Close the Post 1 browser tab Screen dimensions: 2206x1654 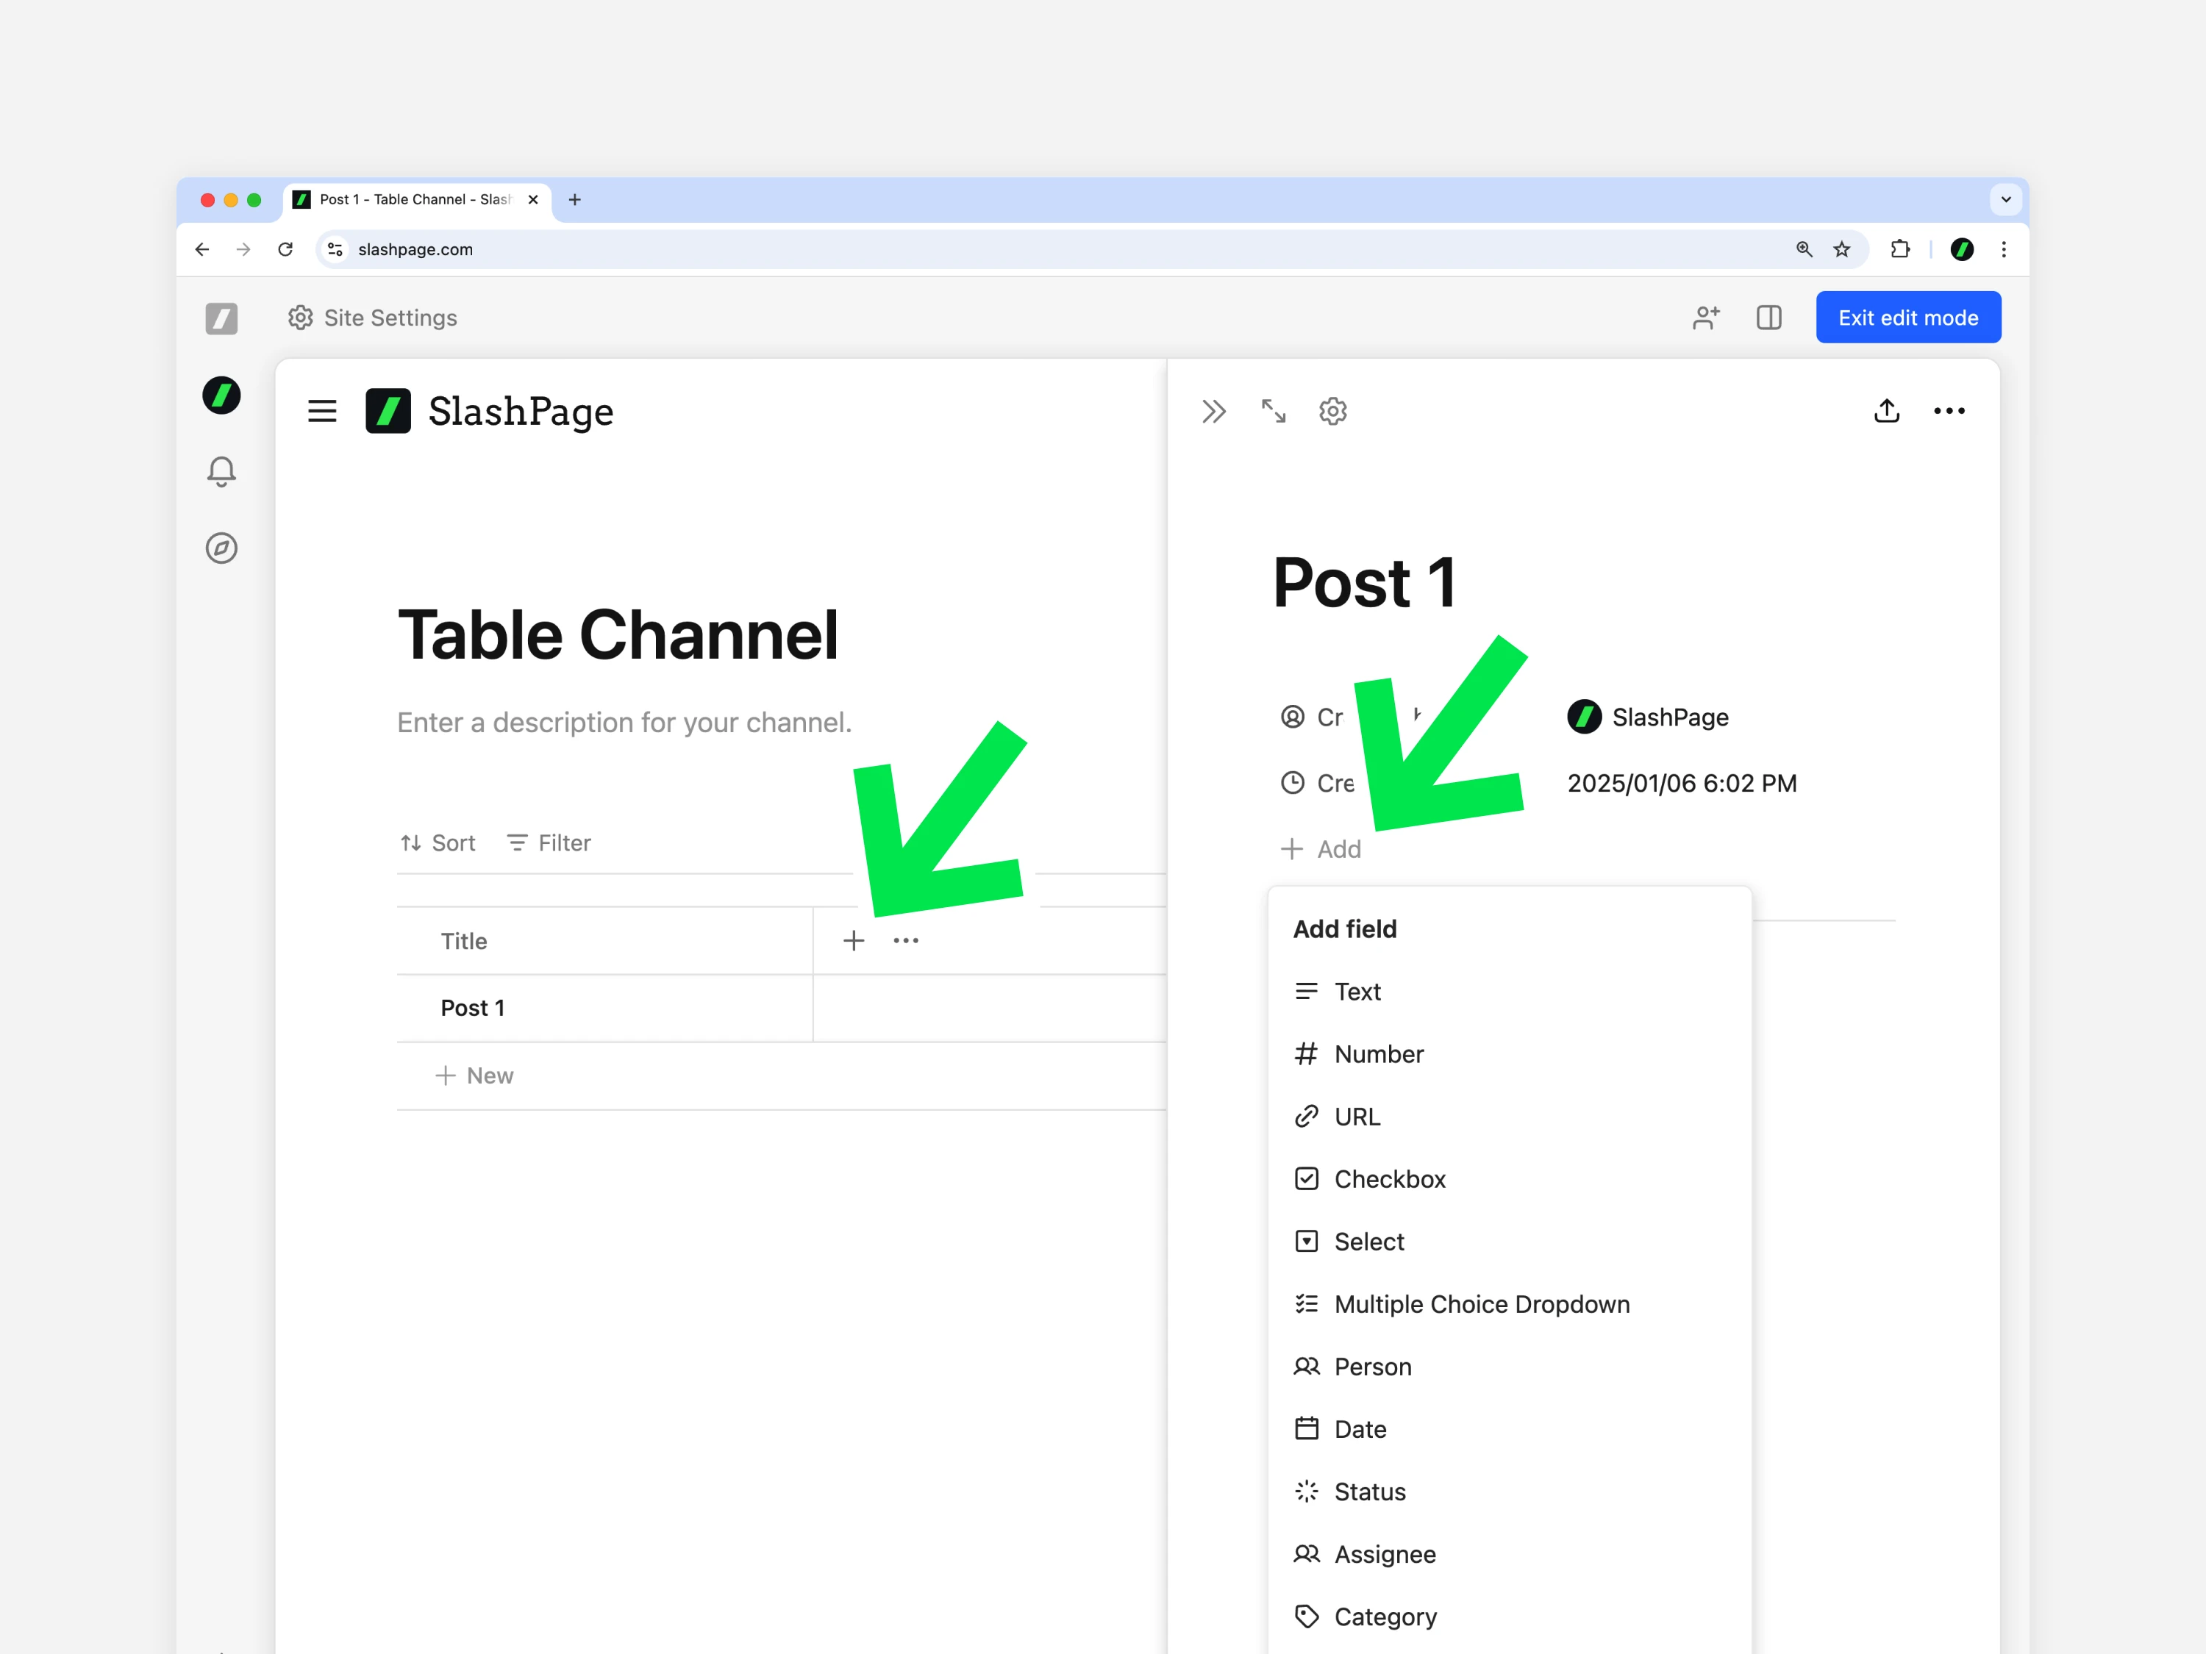point(534,199)
